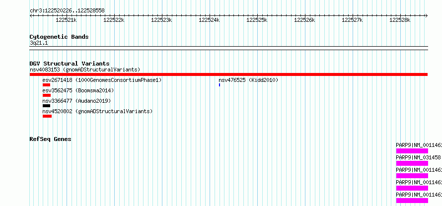The width and height of the screenshot is (442, 206).
Task: Open the nsv4520802 gnomADStructuralVariants label
Action: (97, 111)
